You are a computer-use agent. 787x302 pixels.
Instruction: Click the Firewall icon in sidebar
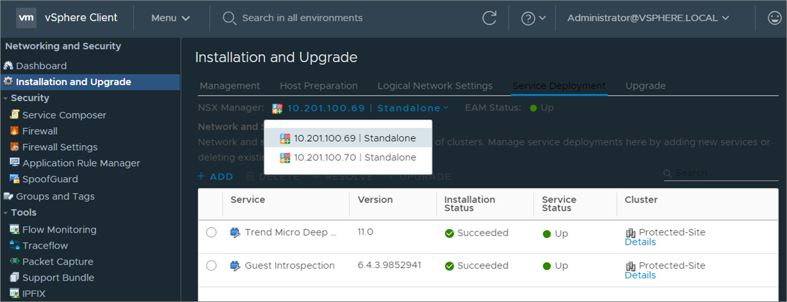[15, 131]
